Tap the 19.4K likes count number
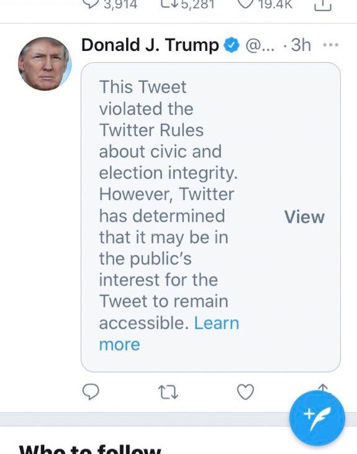 (275, 4)
